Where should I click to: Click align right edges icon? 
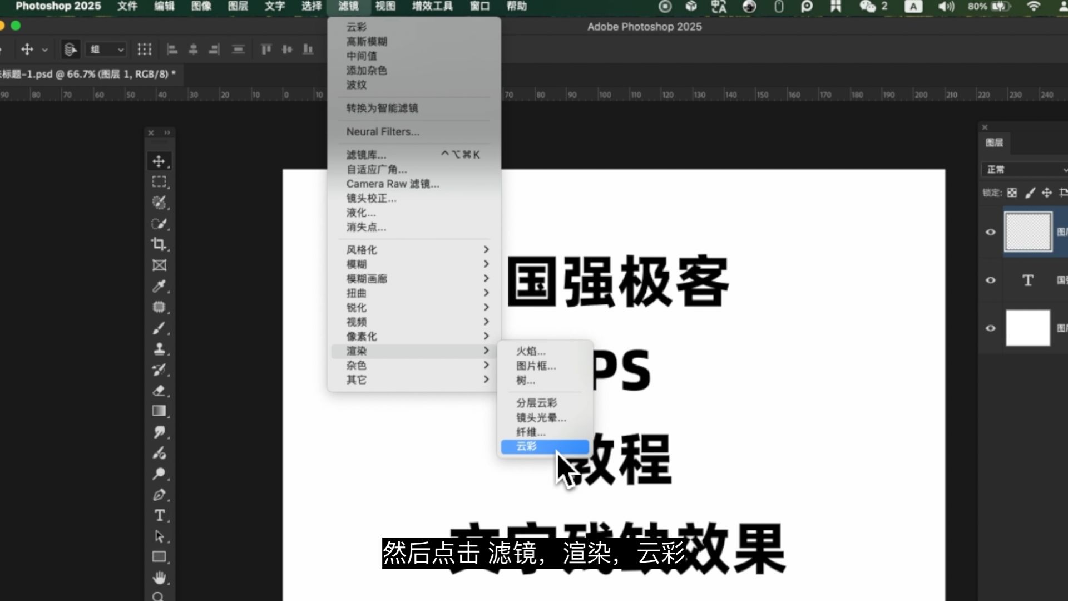(214, 50)
